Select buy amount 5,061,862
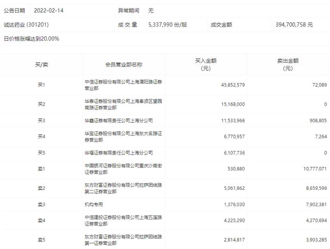The height and width of the screenshot is (249, 330). pos(234,188)
